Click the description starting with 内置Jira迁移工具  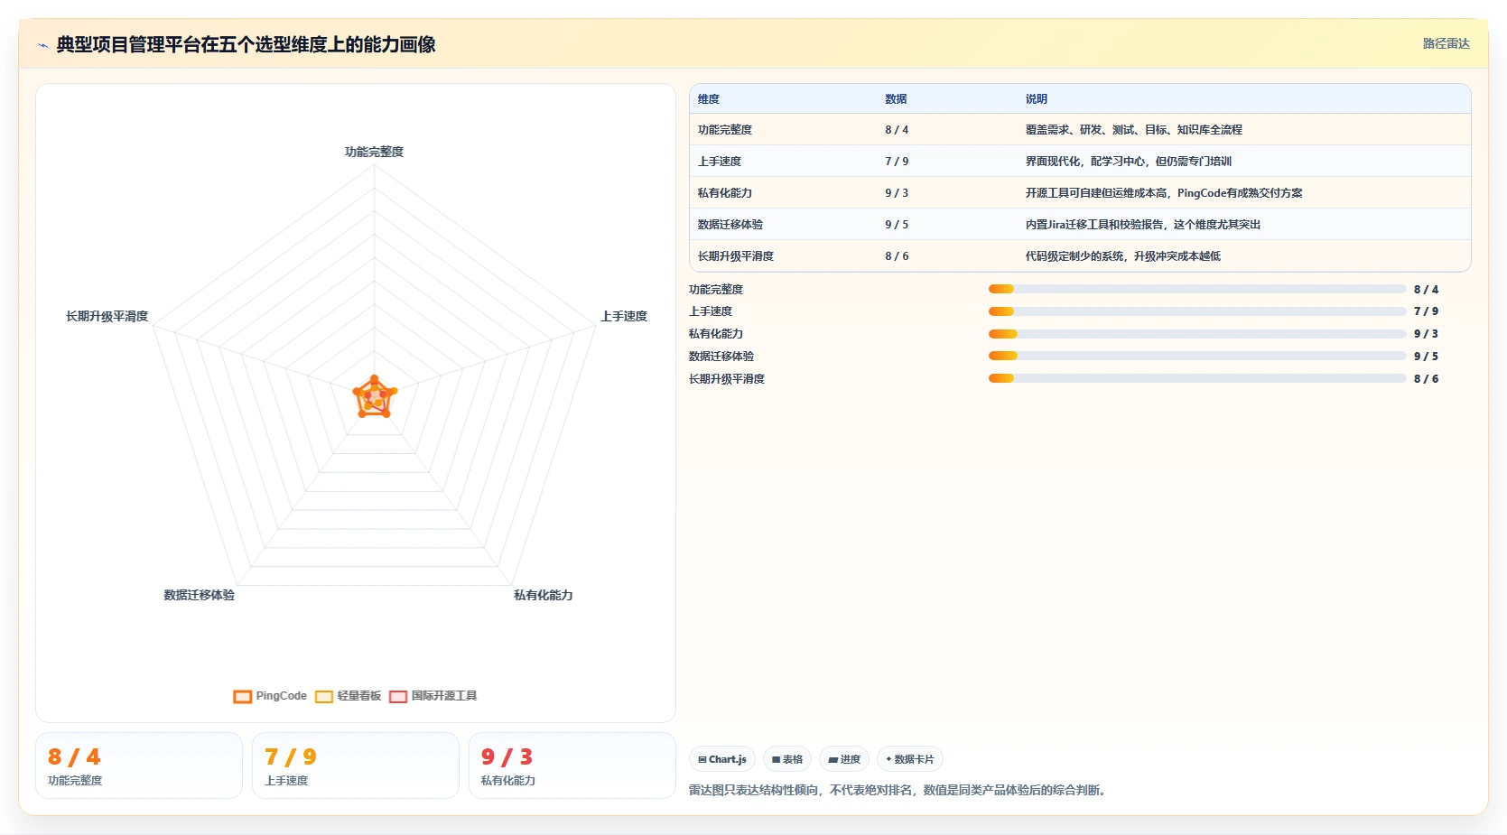click(1143, 225)
